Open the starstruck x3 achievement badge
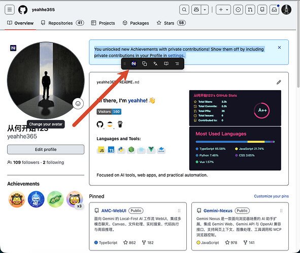Image resolution: width=300 pixels, height=253 pixels. pyautogui.click(x=75, y=199)
